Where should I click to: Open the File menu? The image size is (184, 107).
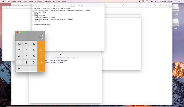click(x=20, y=1)
